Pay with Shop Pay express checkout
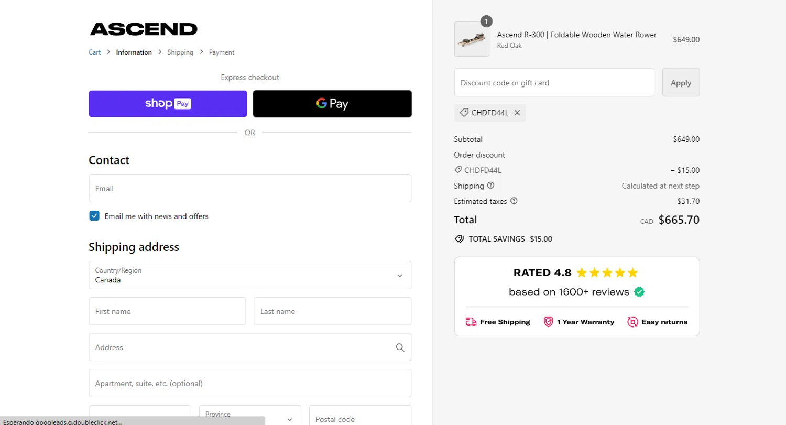Image resolution: width=786 pixels, height=425 pixels. coord(168,104)
